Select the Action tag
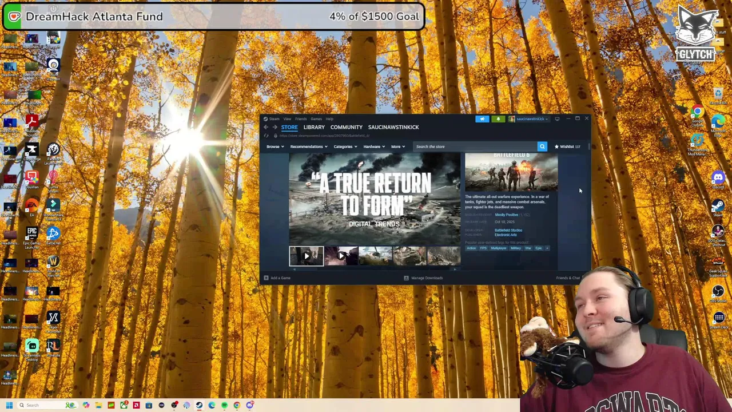Viewport: 732px width, 412px height. coord(471,248)
